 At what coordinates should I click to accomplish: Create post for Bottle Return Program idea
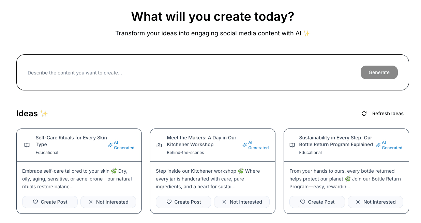(x=317, y=202)
